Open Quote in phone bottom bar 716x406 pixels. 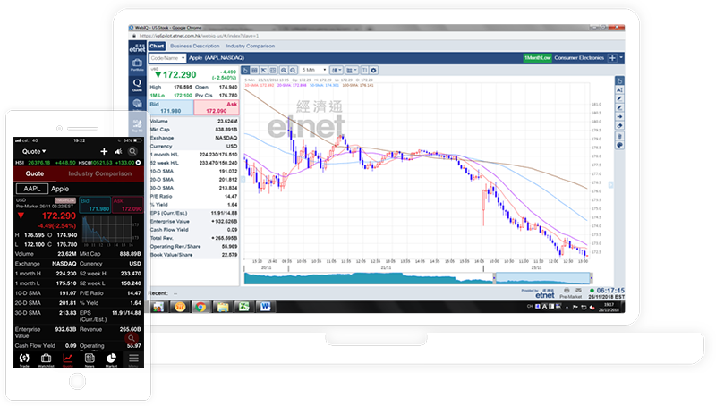click(x=68, y=359)
